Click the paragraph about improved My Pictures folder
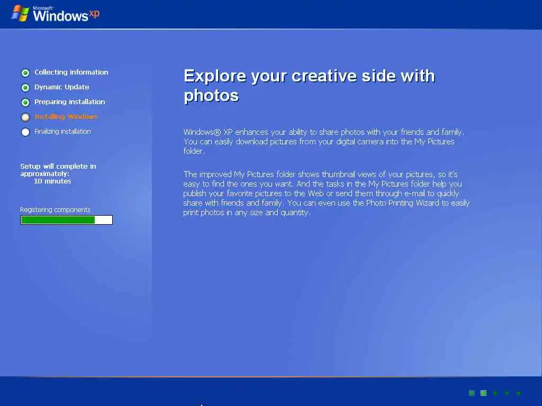 pyautogui.click(x=326, y=193)
